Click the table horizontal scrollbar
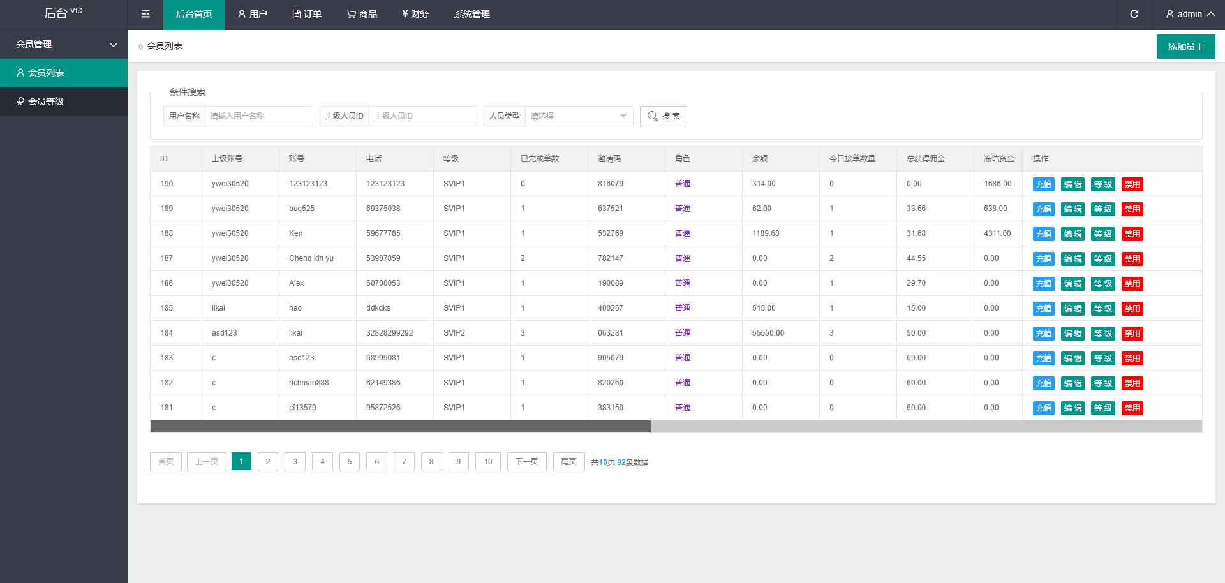The image size is (1225, 583). click(x=400, y=426)
